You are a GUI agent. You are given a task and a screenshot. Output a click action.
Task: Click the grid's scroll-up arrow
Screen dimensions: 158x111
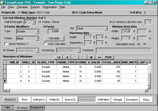click(x=149, y=62)
